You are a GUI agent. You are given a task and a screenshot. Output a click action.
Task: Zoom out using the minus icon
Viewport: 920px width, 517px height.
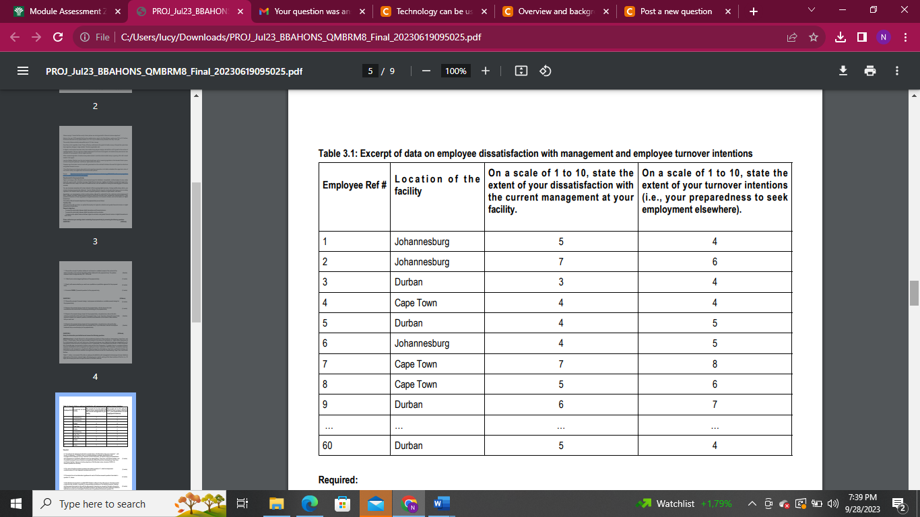(x=425, y=71)
